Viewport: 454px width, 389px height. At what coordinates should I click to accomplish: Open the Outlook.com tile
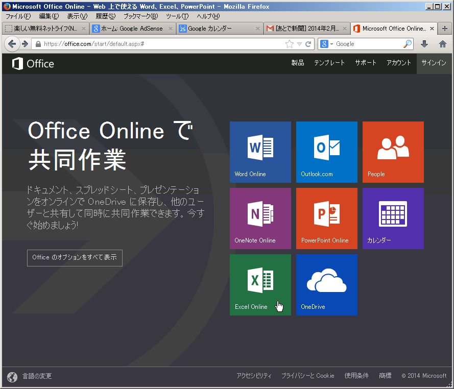[327, 152]
